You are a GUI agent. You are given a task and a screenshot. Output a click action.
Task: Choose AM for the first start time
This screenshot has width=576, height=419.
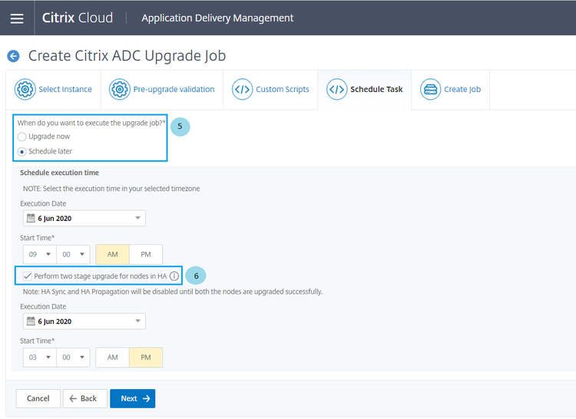[x=112, y=254]
